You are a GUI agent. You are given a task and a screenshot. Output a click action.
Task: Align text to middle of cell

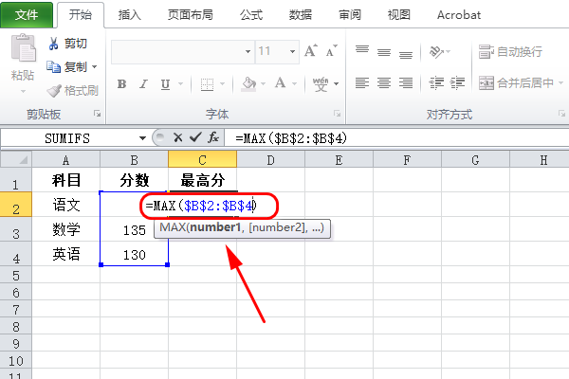click(384, 52)
